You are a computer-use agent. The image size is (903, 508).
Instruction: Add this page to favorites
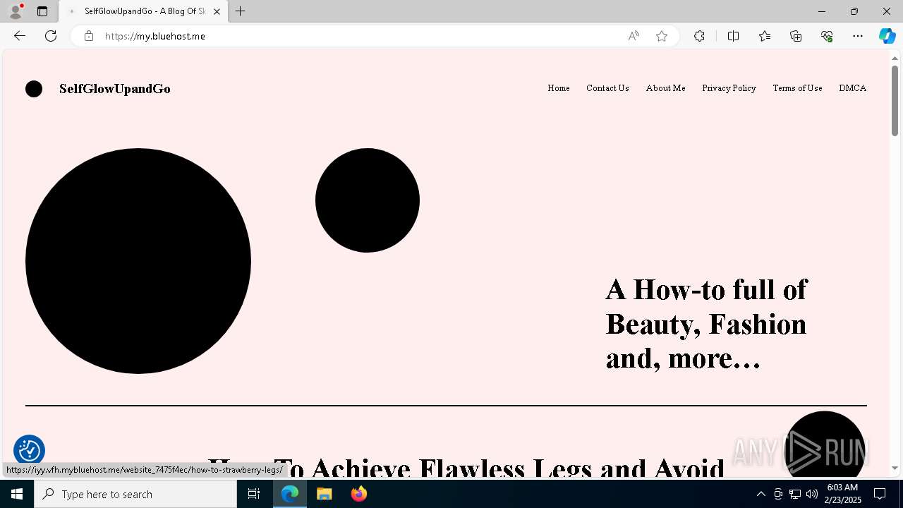click(x=662, y=36)
